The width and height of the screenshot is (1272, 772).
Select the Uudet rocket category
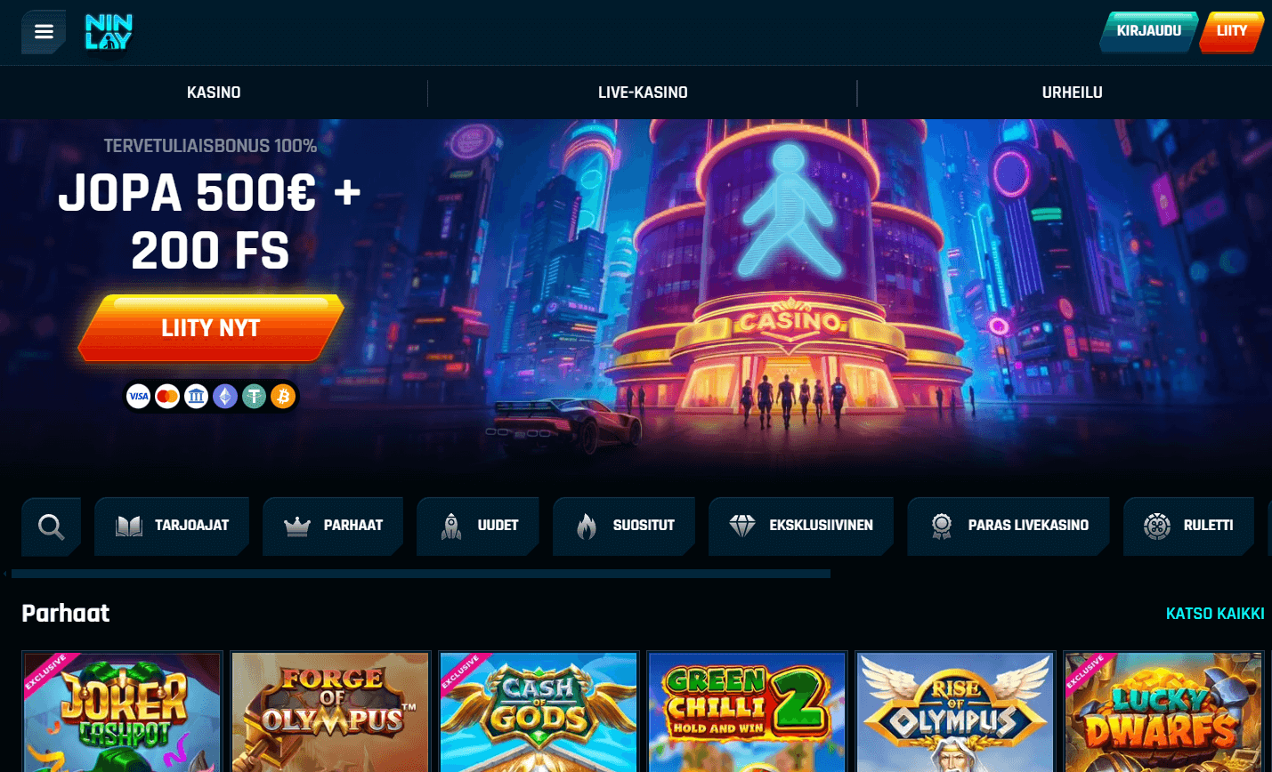(478, 527)
